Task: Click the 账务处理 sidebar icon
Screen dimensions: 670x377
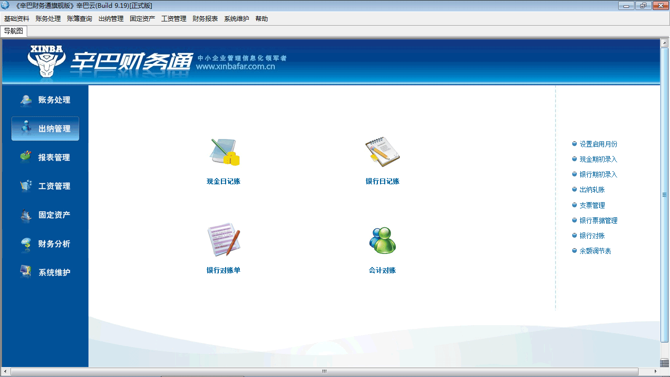Action: click(x=26, y=100)
